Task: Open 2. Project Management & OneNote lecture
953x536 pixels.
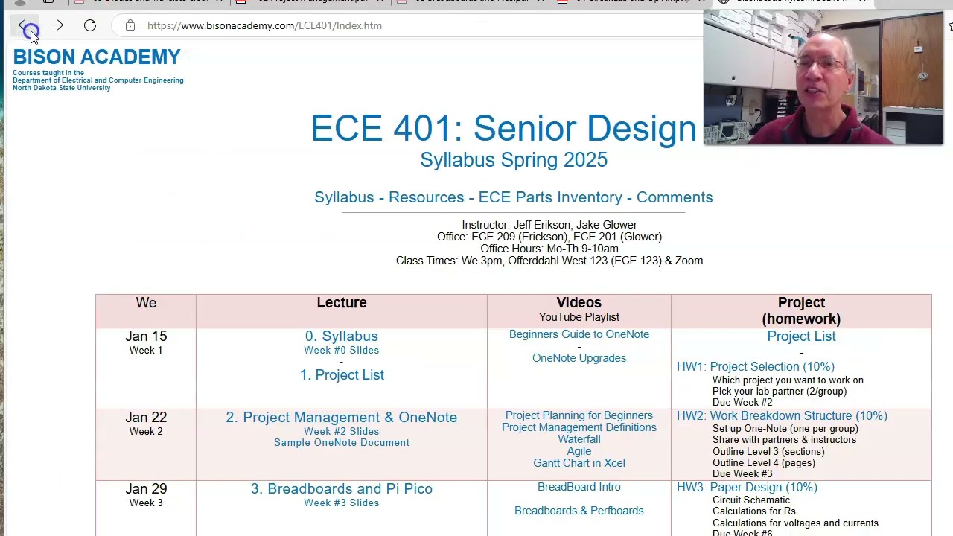Action: coord(342,418)
